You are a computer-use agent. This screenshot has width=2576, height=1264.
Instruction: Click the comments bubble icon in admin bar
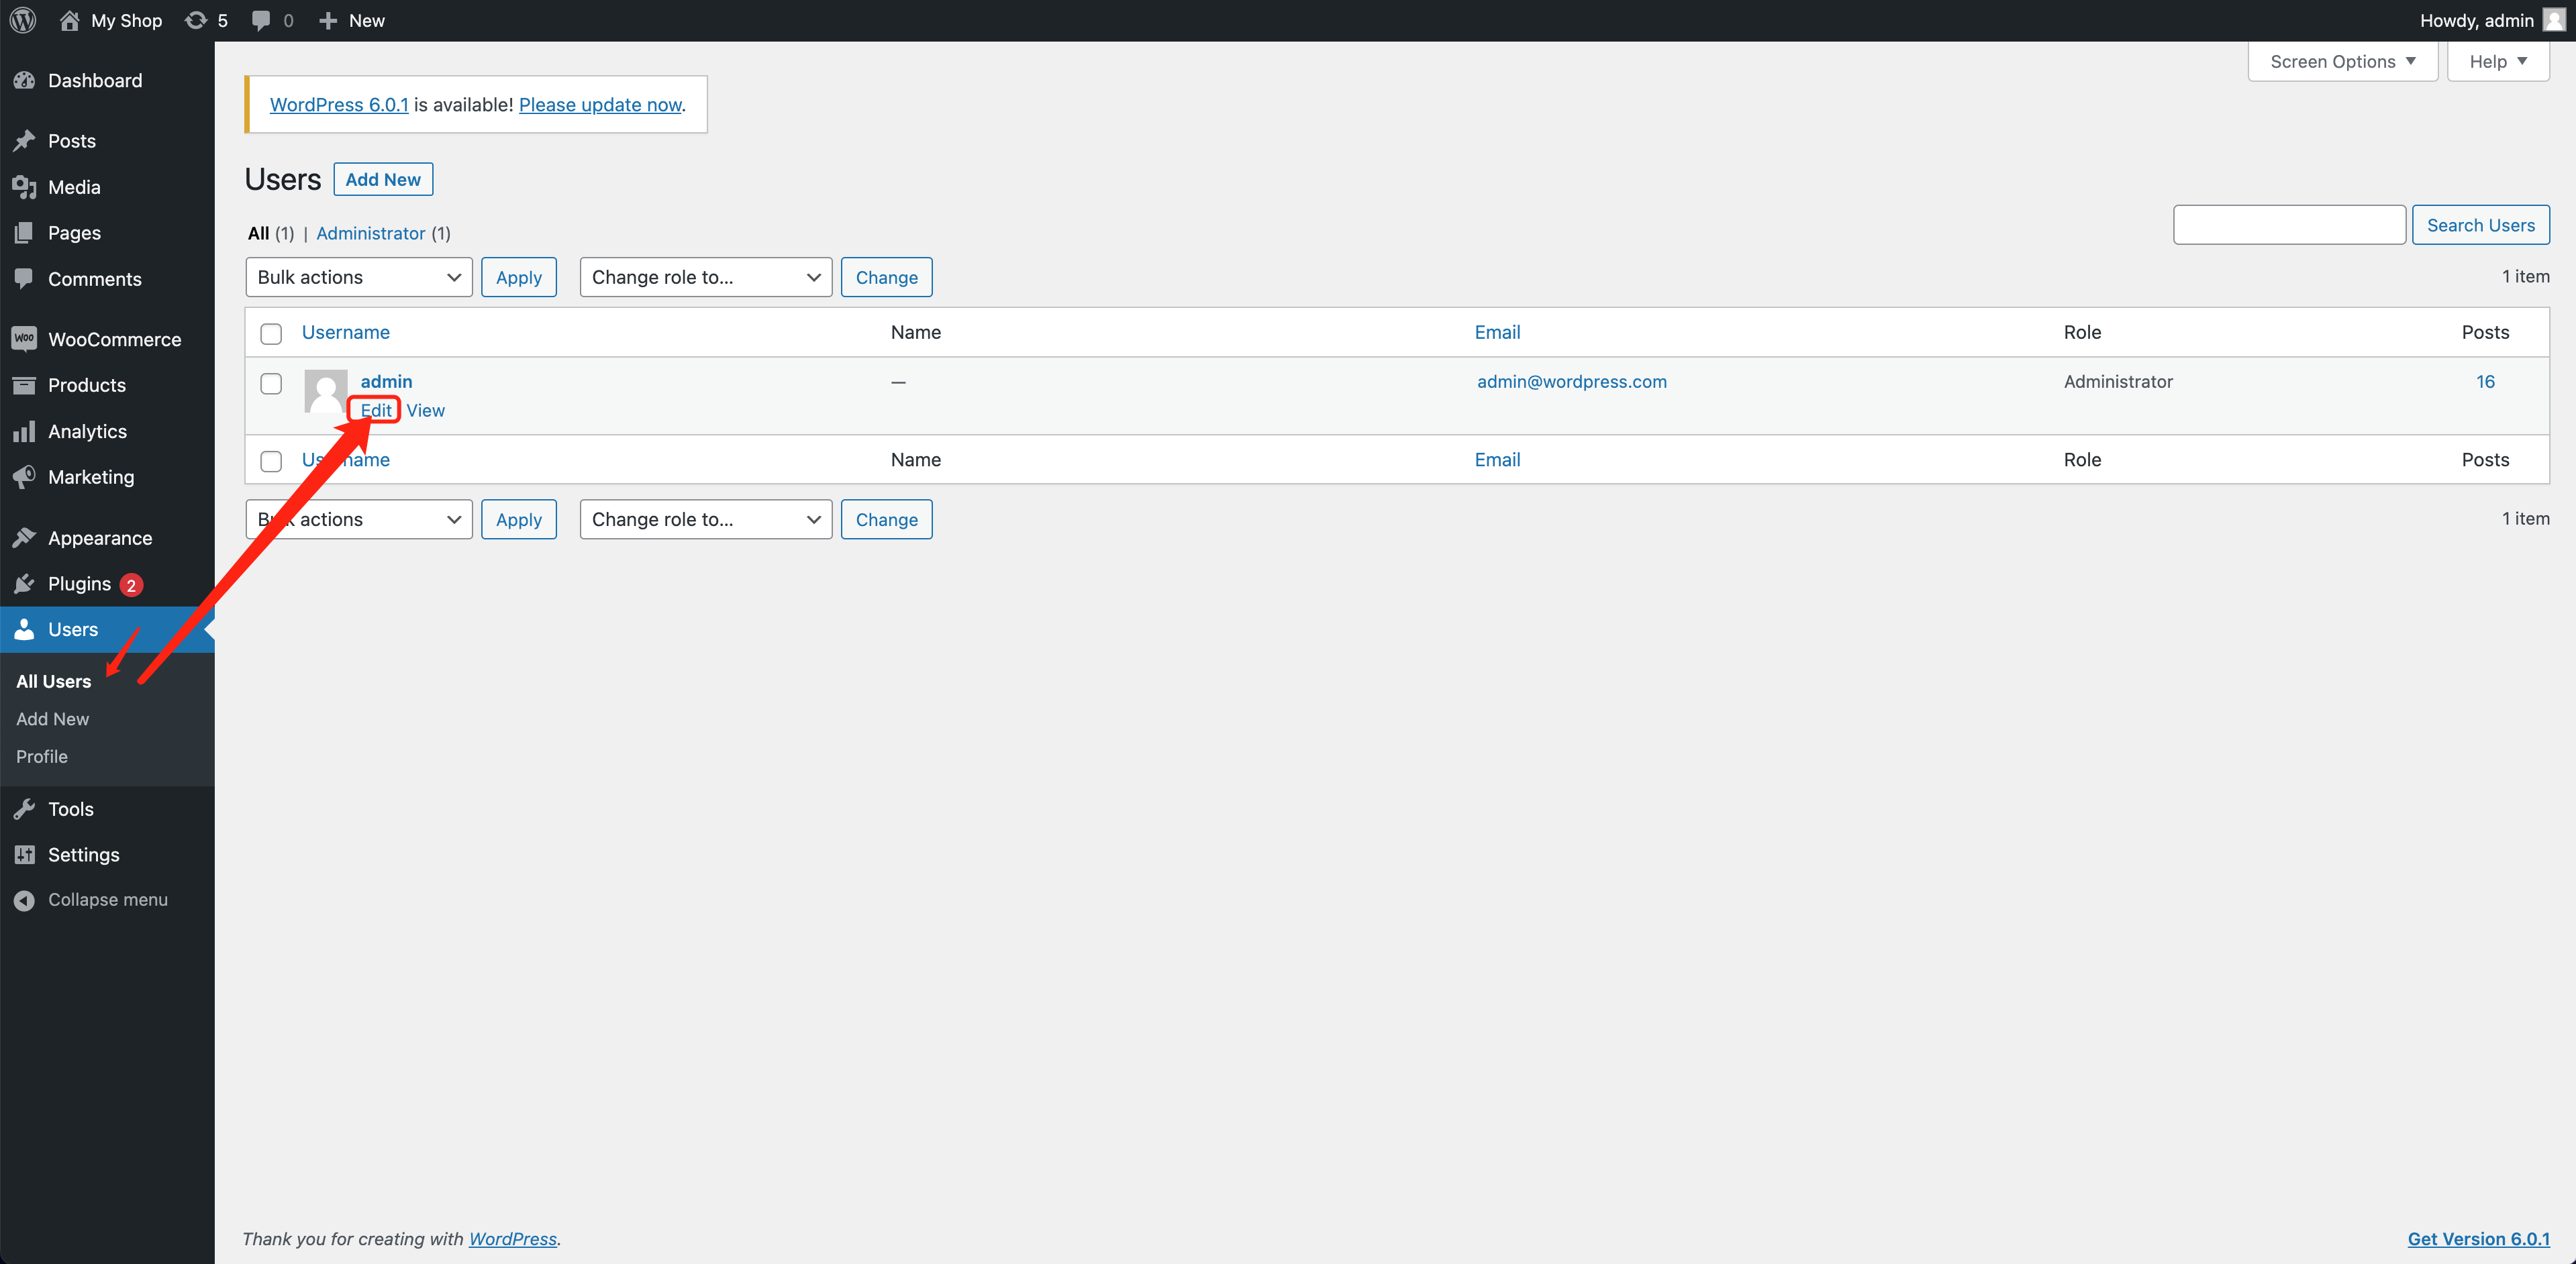point(261,20)
